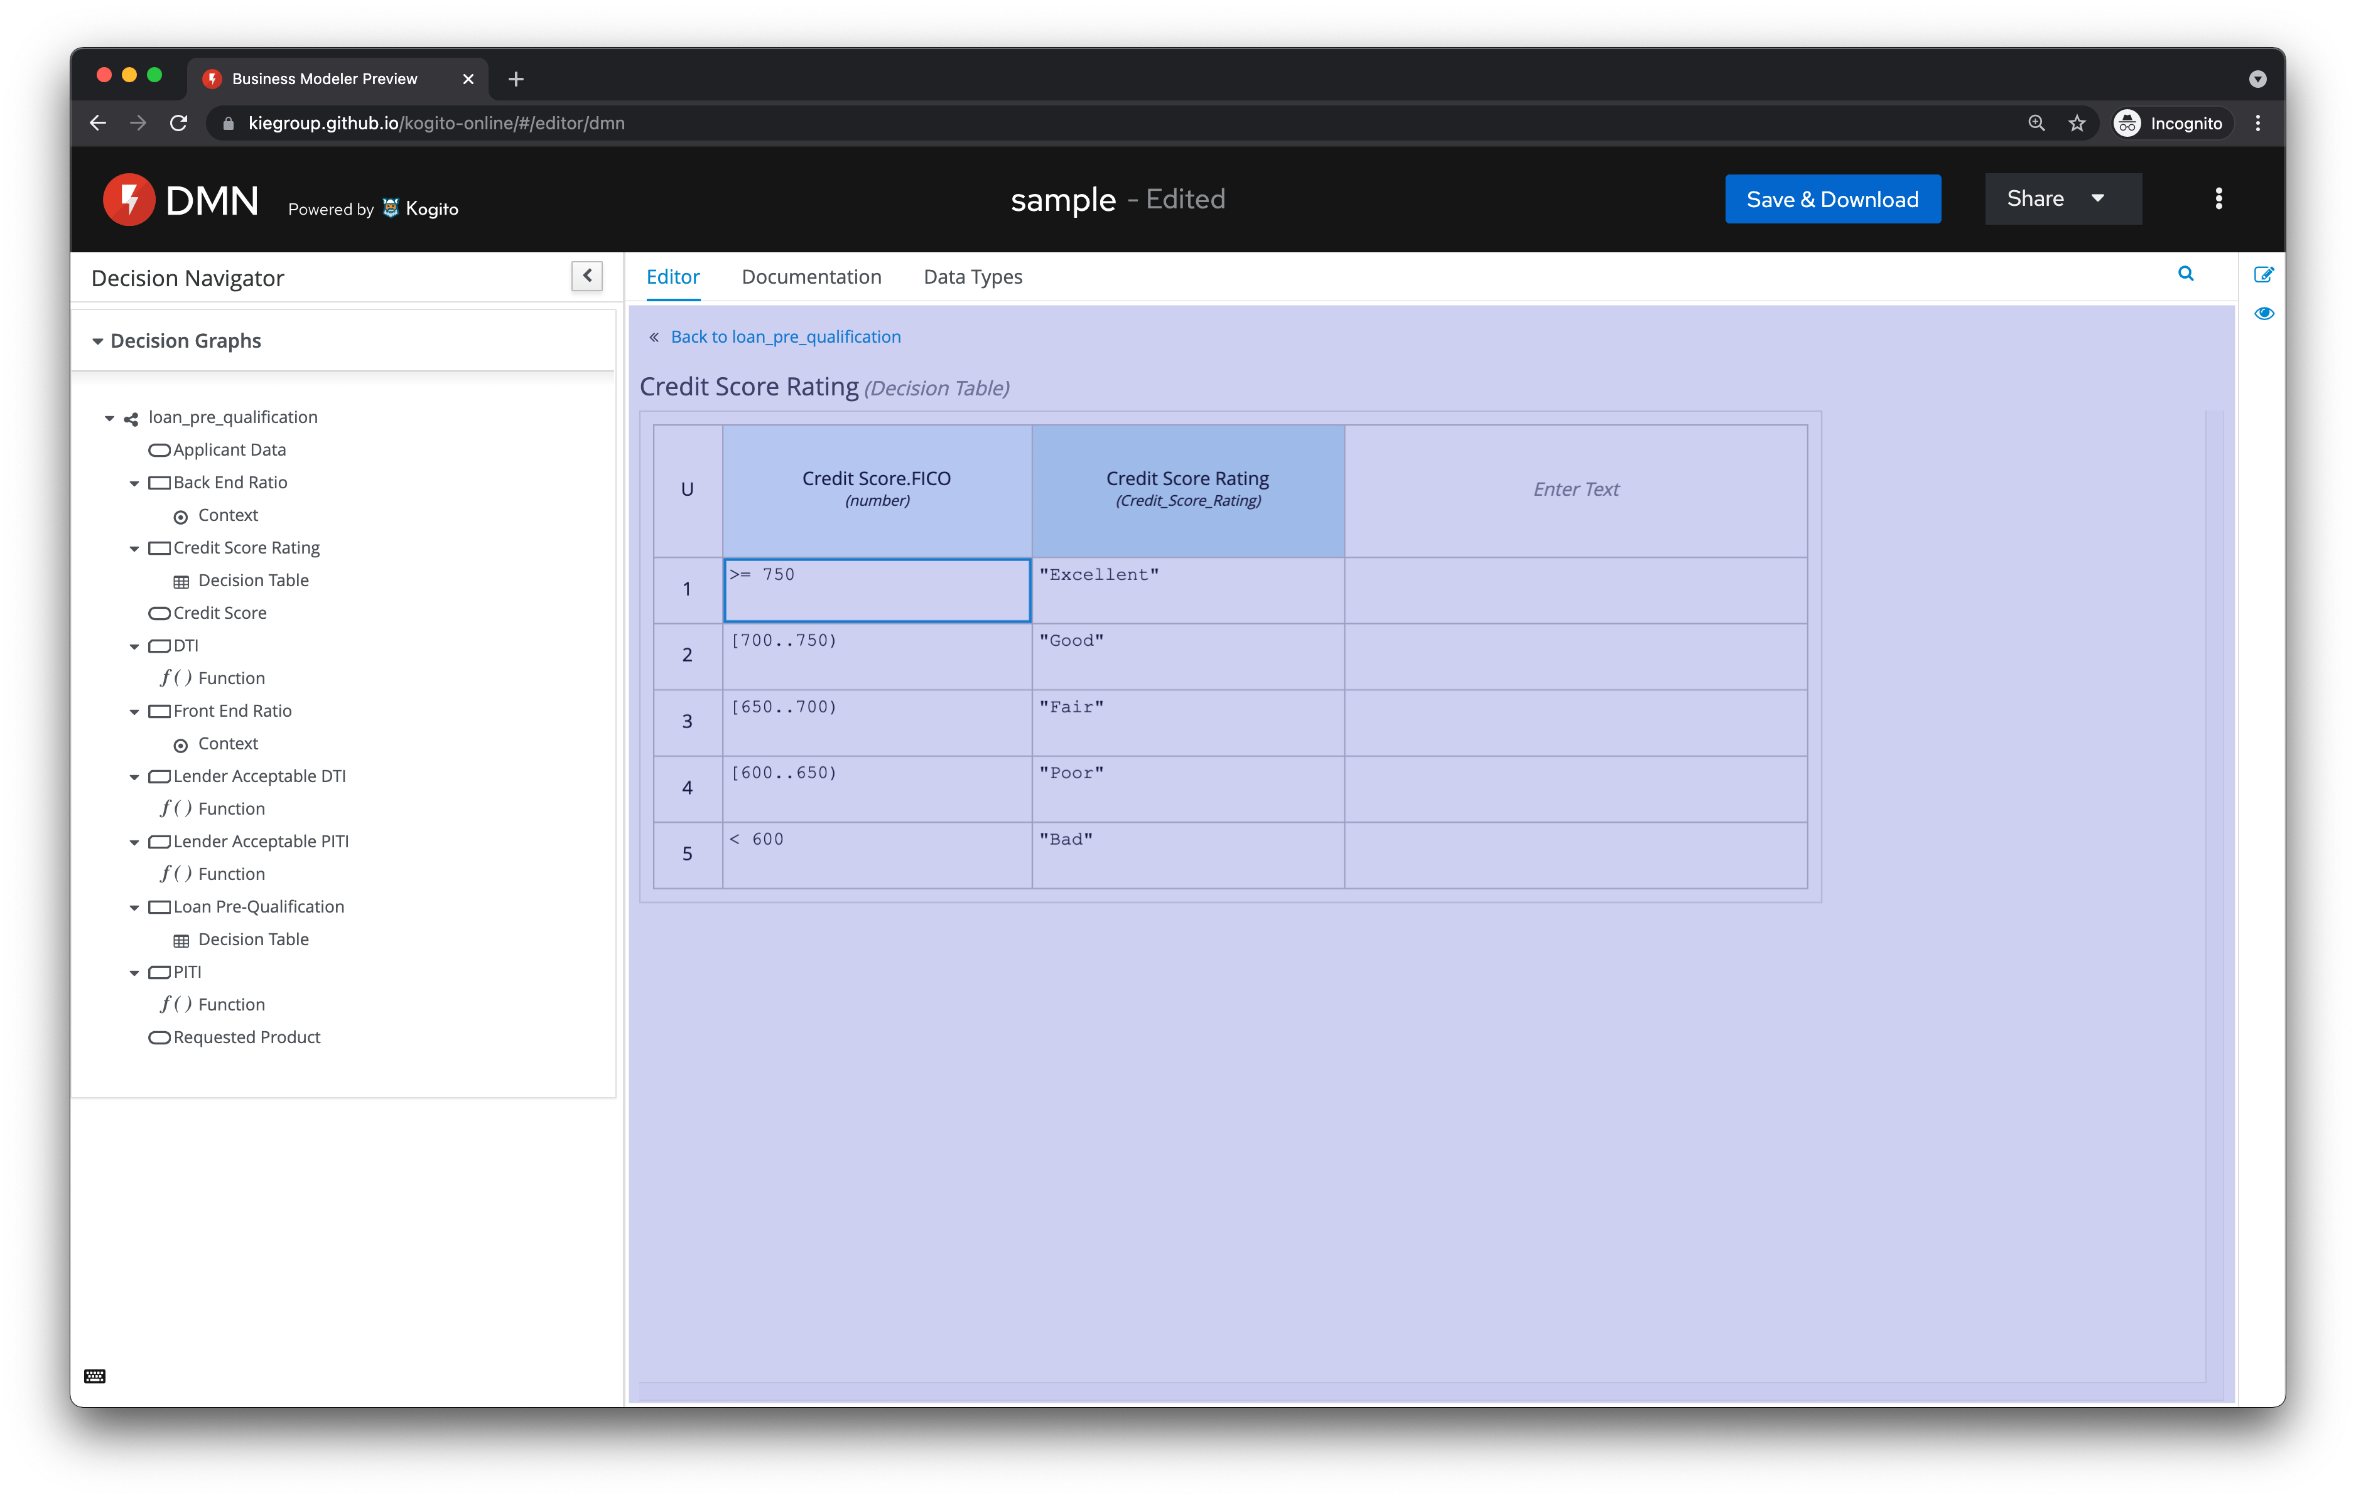This screenshot has height=1500, width=2356.
Task: Select the < 600 cell
Action: pyautogui.click(x=877, y=855)
